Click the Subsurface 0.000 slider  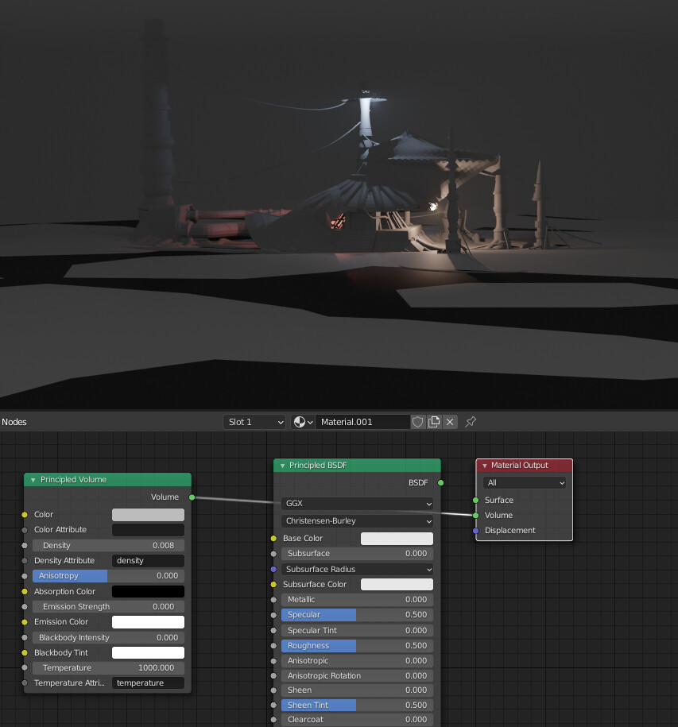(x=357, y=554)
